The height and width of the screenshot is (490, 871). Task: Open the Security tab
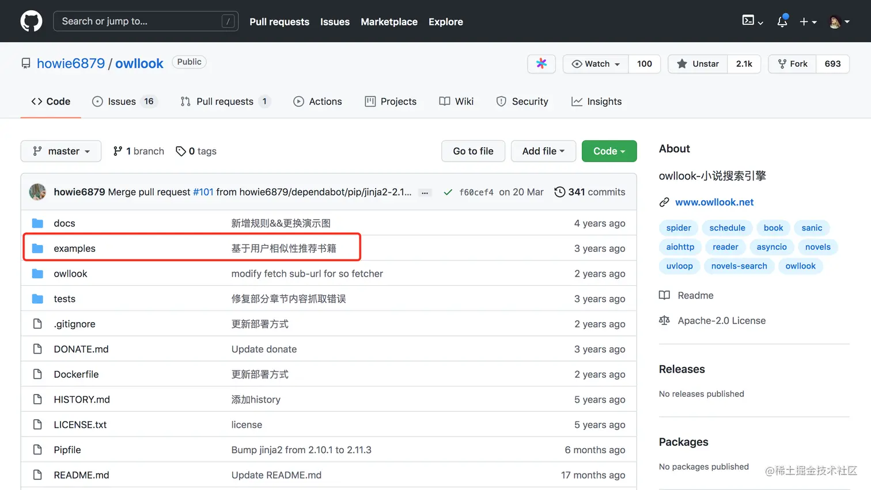522,101
